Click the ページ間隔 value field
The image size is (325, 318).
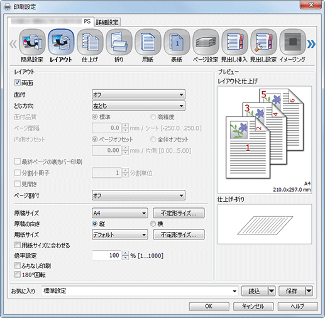point(107,128)
